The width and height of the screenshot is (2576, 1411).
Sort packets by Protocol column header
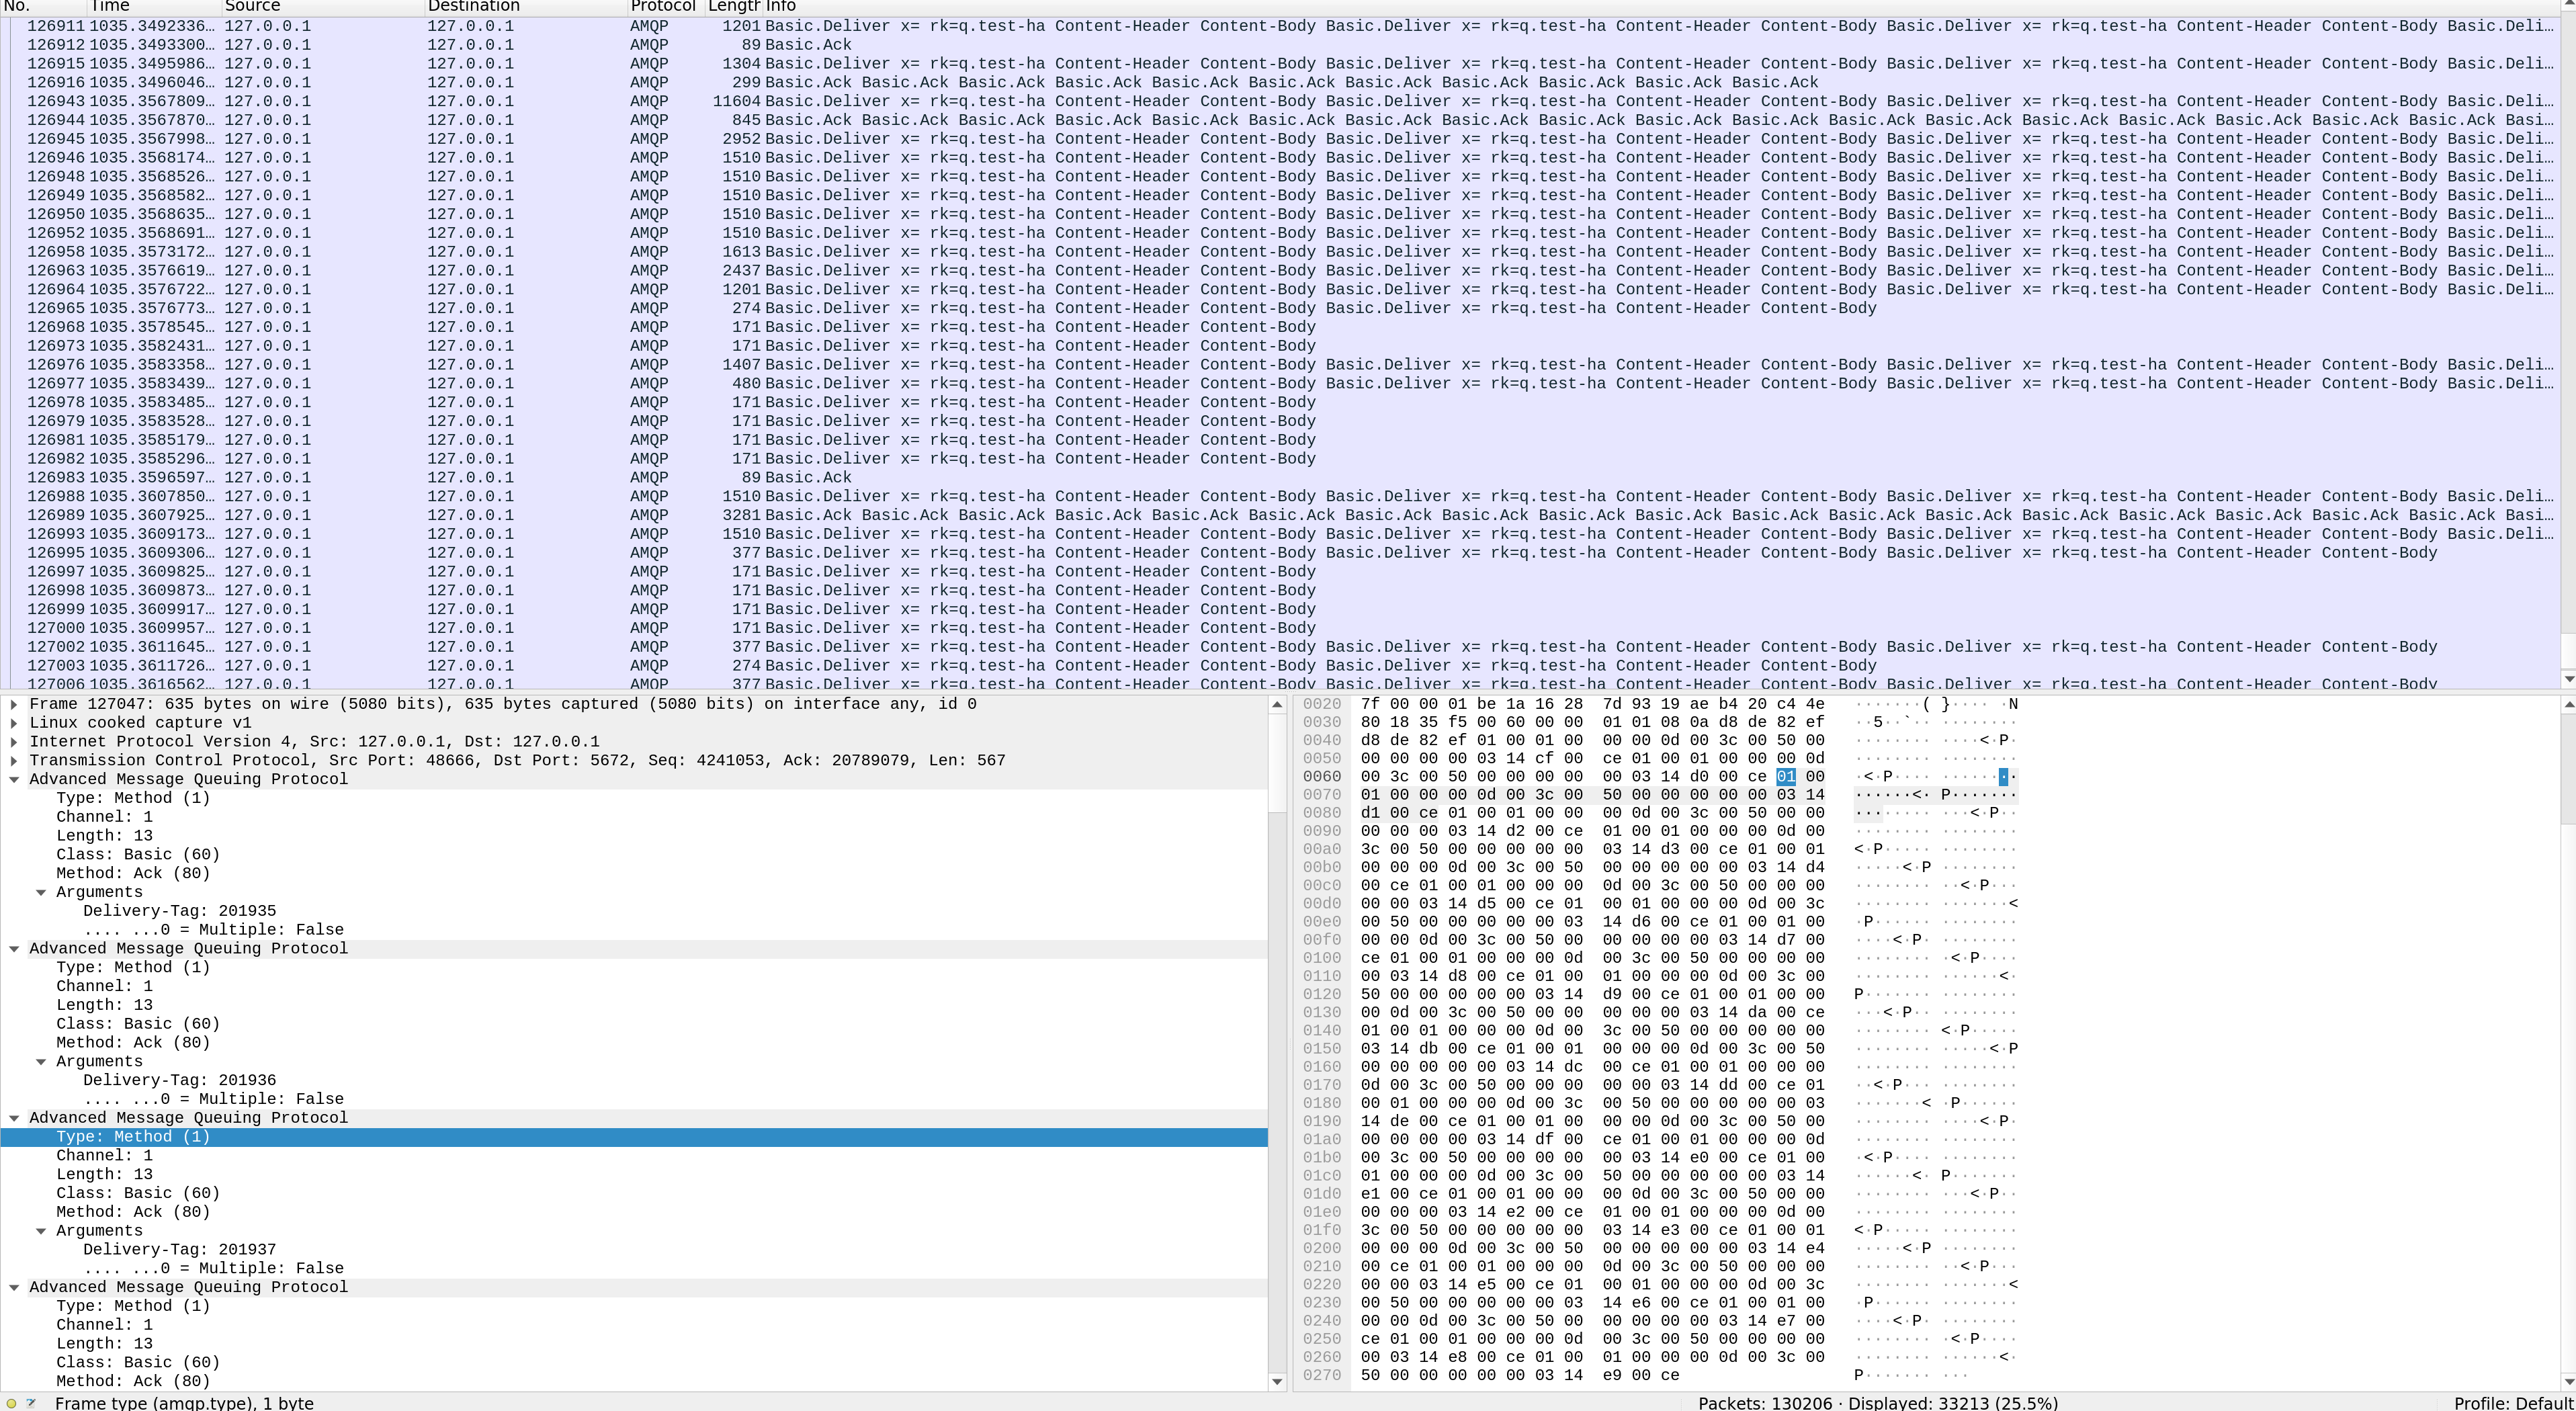[662, 6]
